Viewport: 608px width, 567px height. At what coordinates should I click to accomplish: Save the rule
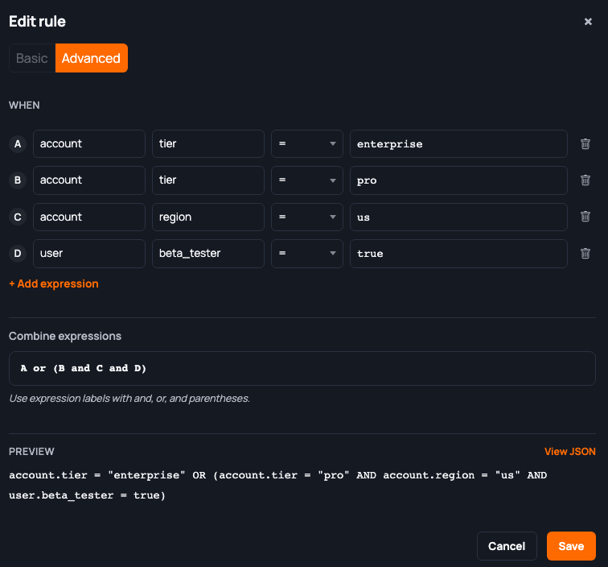click(571, 546)
